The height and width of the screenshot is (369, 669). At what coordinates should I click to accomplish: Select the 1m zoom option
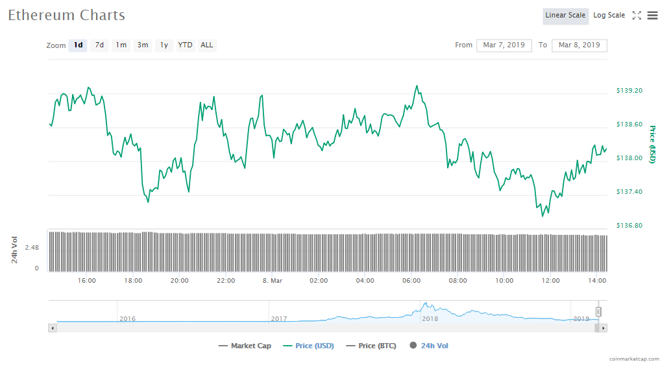click(x=121, y=45)
